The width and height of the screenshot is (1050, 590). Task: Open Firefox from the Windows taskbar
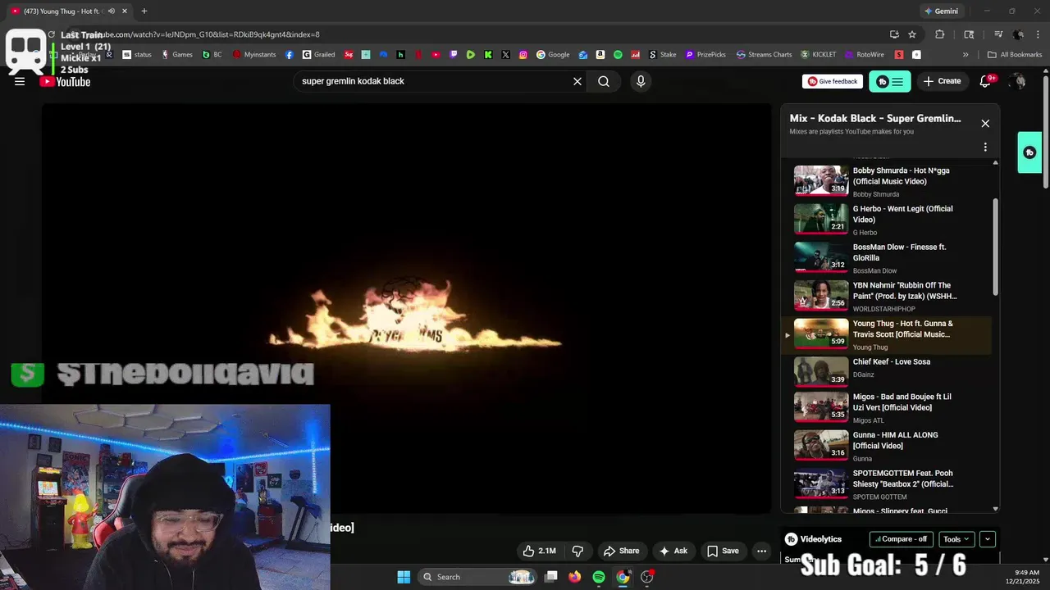coord(575,577)
